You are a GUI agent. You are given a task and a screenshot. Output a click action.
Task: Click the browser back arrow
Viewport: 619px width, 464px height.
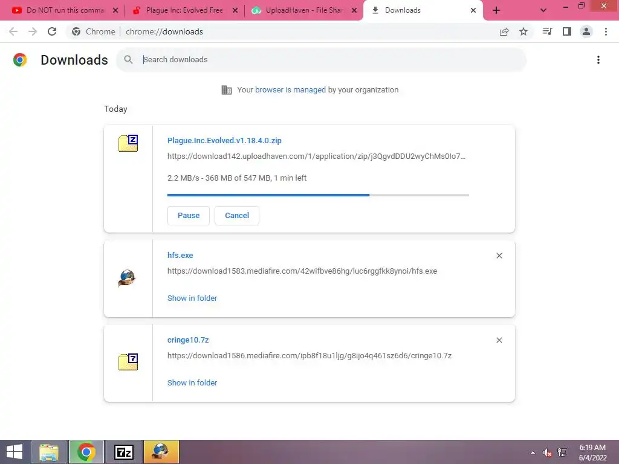point(13,31)
